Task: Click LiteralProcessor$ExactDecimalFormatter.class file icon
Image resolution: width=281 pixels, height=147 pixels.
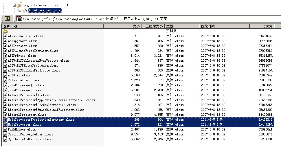Action: [5, 110]
